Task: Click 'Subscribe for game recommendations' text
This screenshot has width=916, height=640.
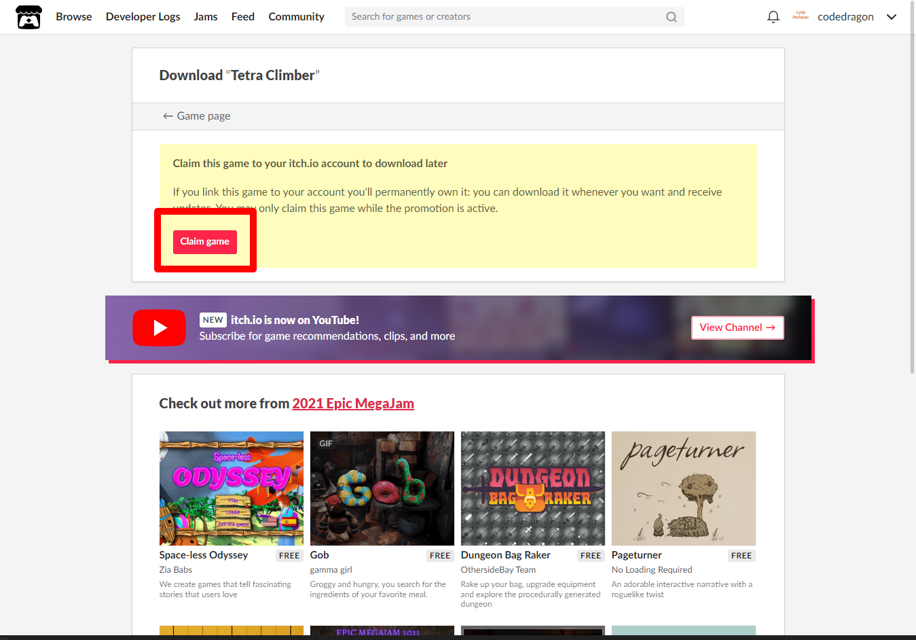Action: point(327,336)
